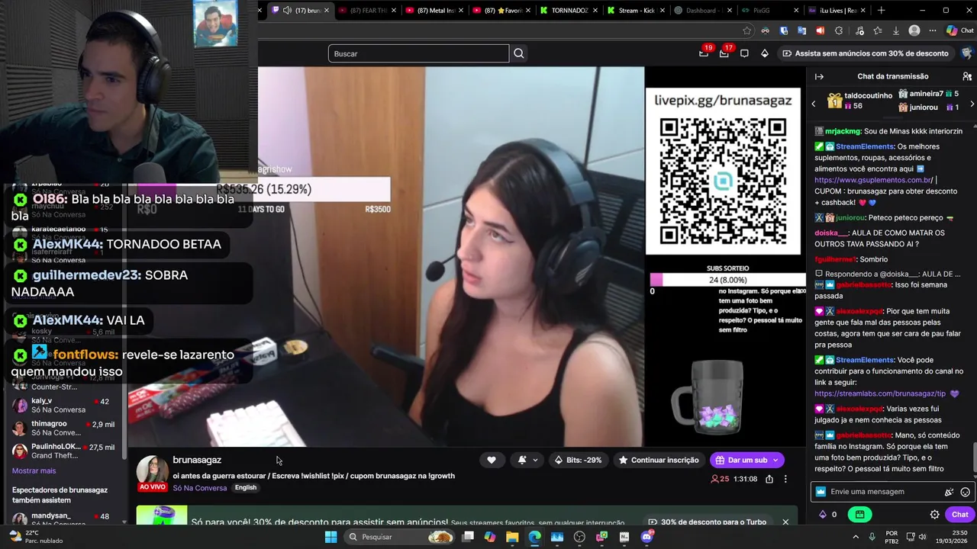Click taskbar Pesquisar search box
This screenshot has height=549, width=977.
pos(400,537)
